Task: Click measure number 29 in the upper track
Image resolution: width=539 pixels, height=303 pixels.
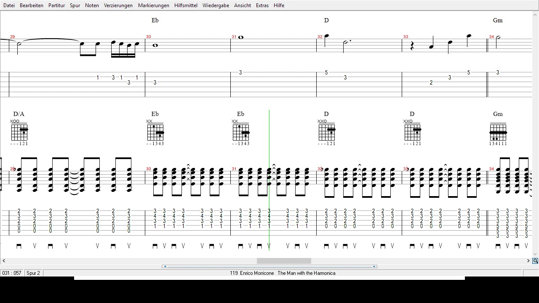Action: [12, 37]
